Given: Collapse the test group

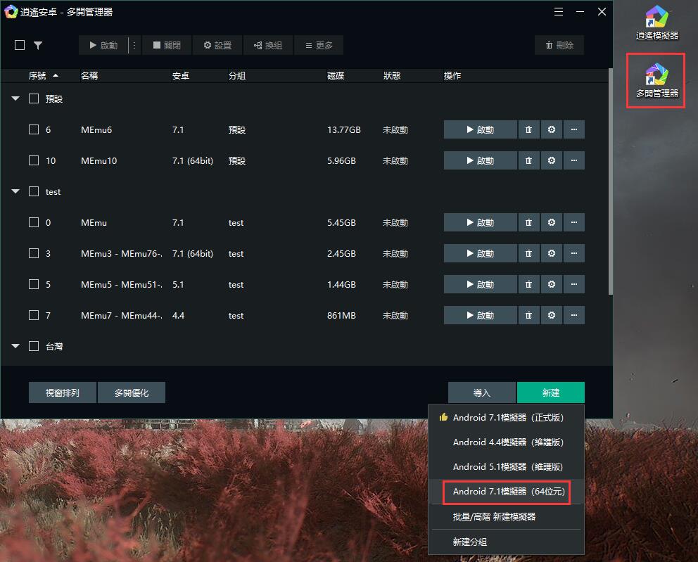Looking at the screenshot, I should coord(15,191).
